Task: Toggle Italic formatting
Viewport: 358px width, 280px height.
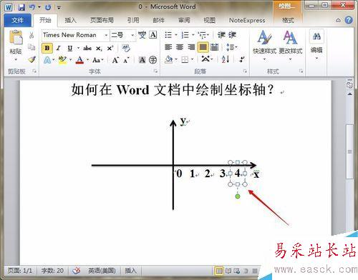Action: tap(58, 48)
